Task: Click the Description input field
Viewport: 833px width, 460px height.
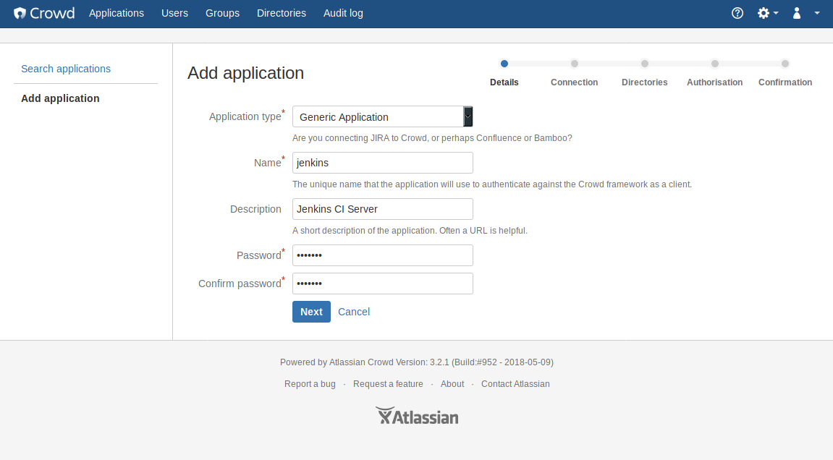Action: (383, 209)
